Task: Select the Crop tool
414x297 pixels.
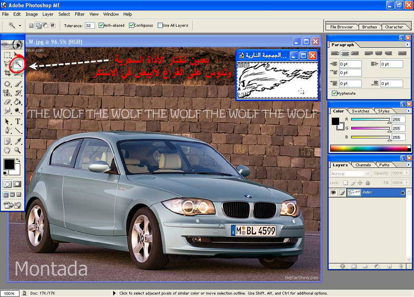Action: [x=7, y=73]
